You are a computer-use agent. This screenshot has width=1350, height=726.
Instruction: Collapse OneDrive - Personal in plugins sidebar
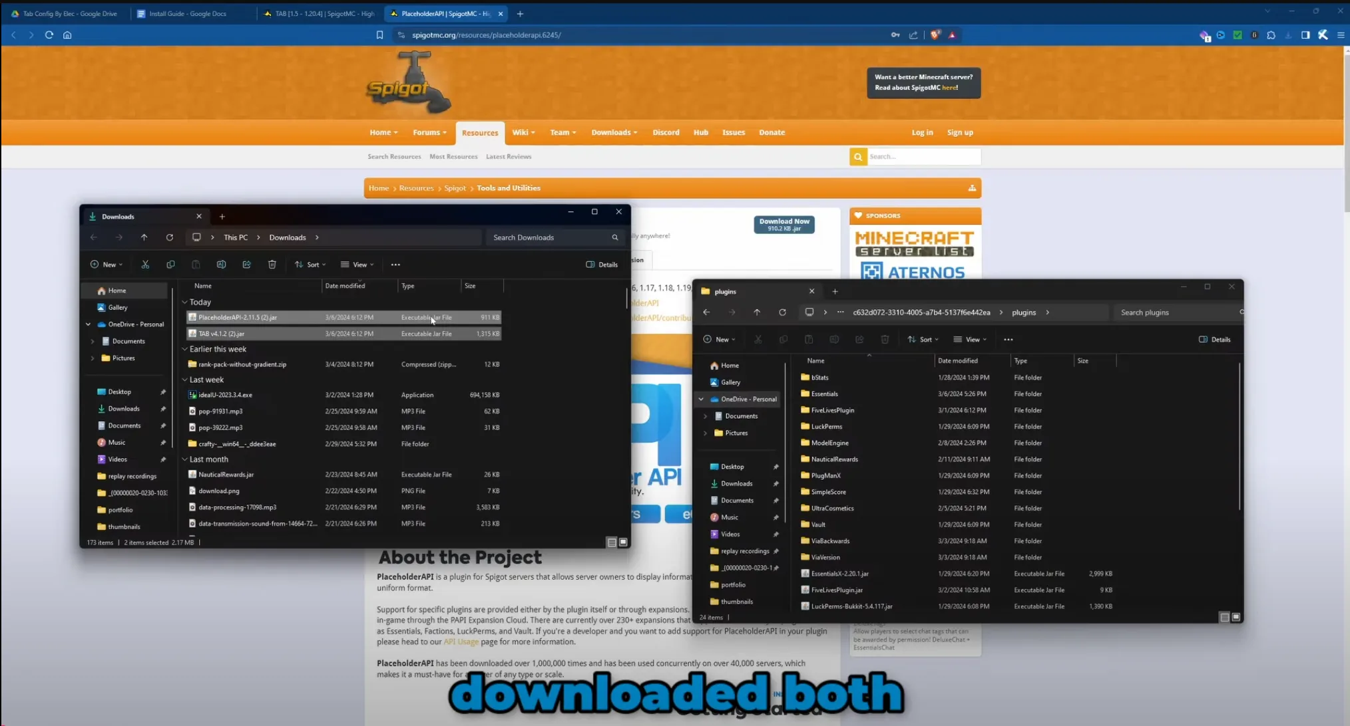pos(701,400)
